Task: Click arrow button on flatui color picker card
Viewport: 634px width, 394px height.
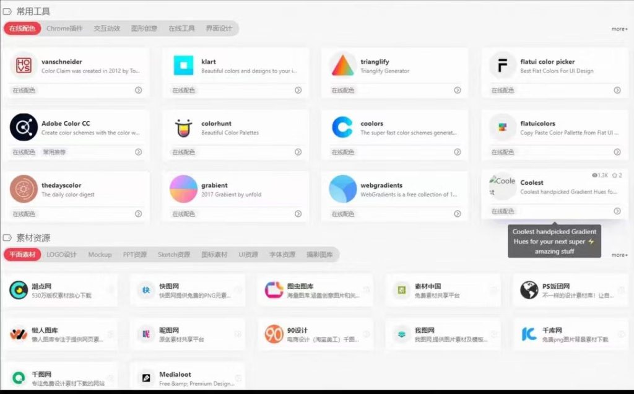Action: pos(617,90)
